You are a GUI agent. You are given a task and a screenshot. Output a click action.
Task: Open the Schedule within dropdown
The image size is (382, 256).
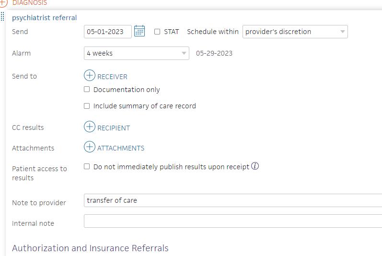tap(295, 32)
